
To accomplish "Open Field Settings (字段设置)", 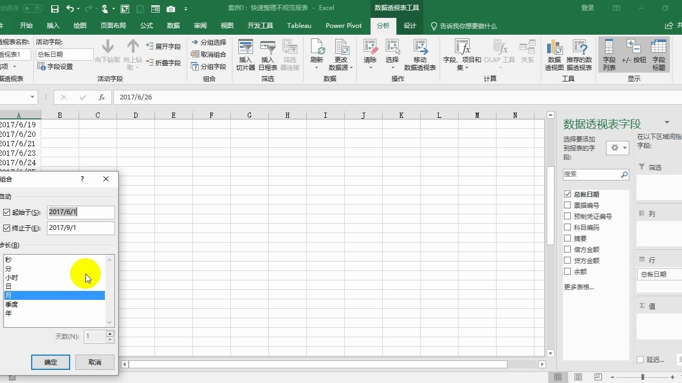I will pos(55,67).
